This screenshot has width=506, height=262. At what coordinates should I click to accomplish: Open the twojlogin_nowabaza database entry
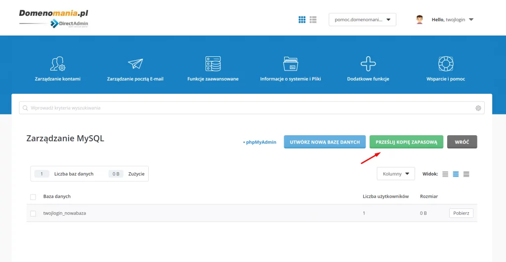(65, 213)
